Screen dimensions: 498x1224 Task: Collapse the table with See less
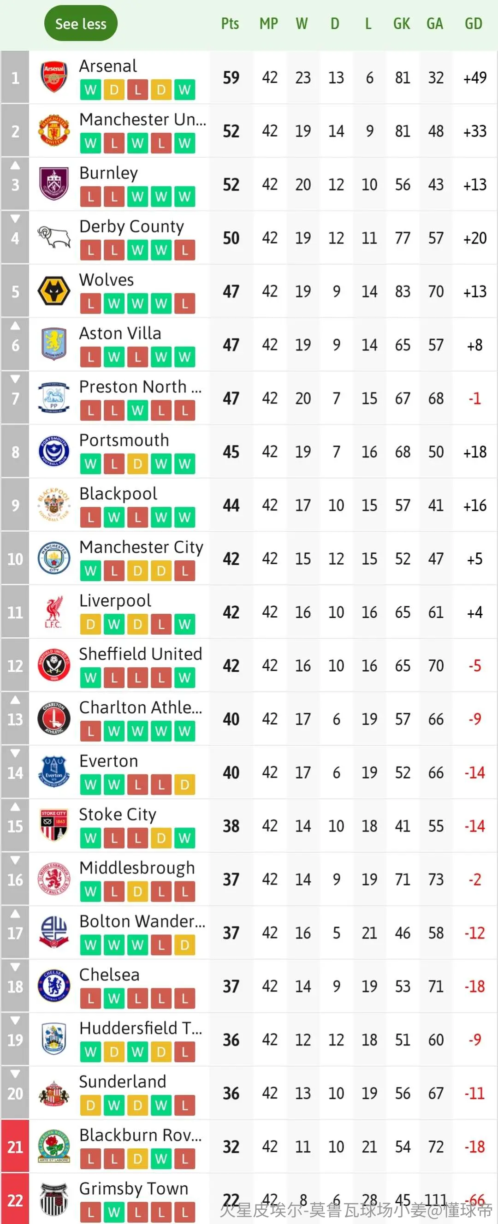(x=81, y=23)
